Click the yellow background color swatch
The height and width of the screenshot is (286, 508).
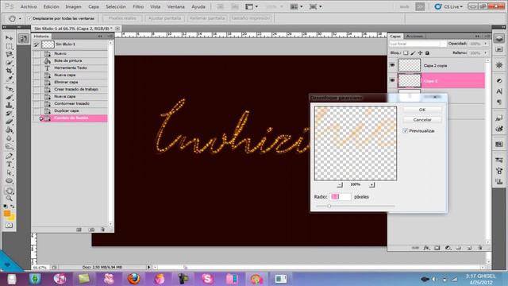tap(12, 218)
